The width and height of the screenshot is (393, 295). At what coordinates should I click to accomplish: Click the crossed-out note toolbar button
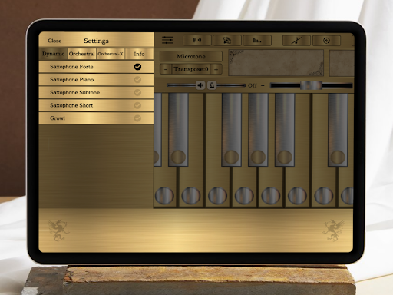point(296,41)
